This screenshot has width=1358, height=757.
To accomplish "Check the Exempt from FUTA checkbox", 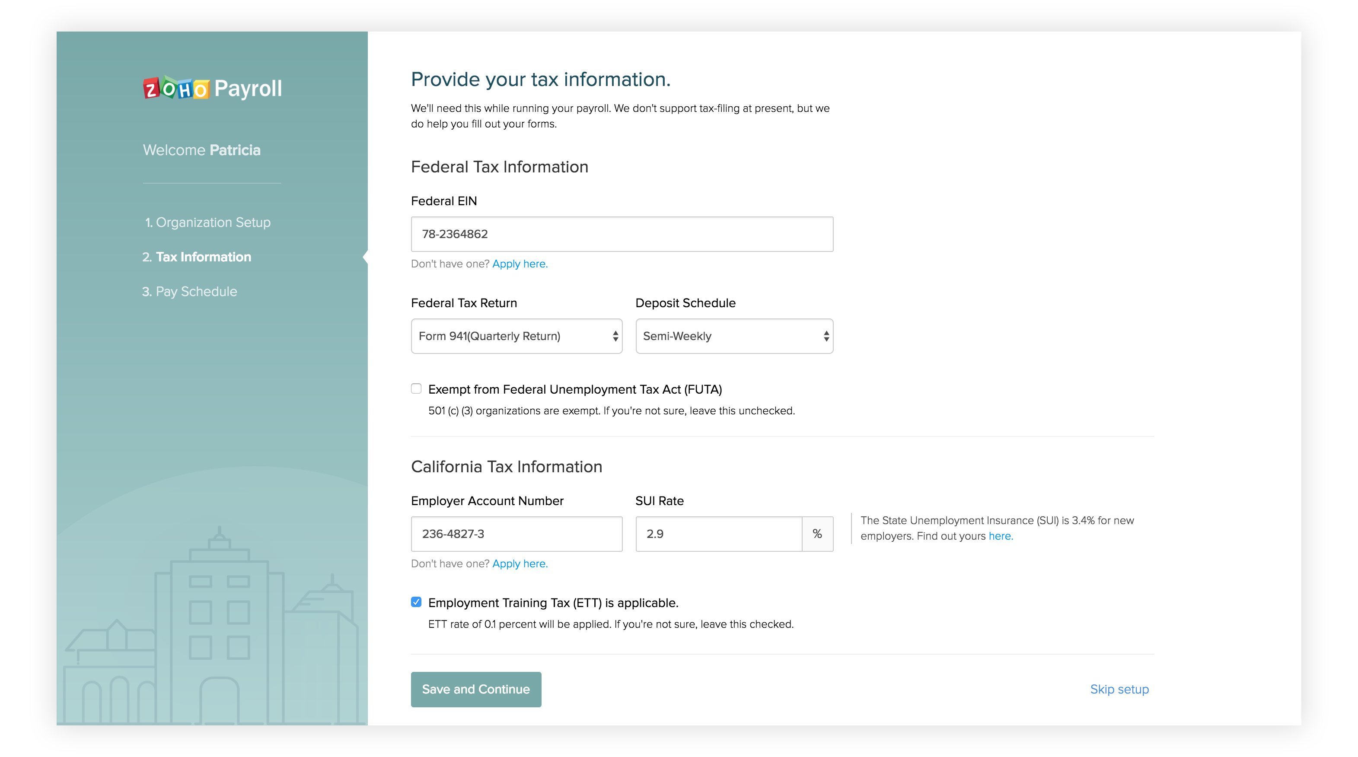I will [x=416, y=389].
